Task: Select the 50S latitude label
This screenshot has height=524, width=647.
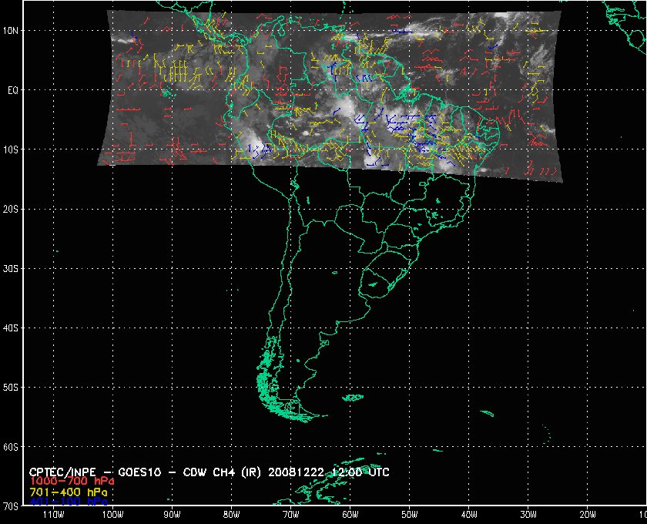Action: [11, 388]
